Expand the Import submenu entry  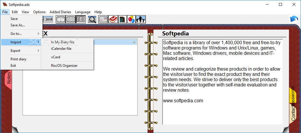[21, 42]
